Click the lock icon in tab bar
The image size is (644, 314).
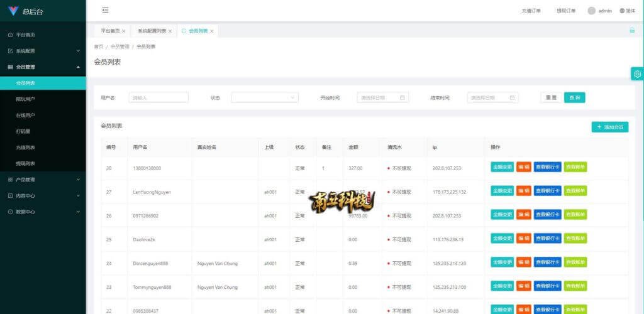pos(632,30)
